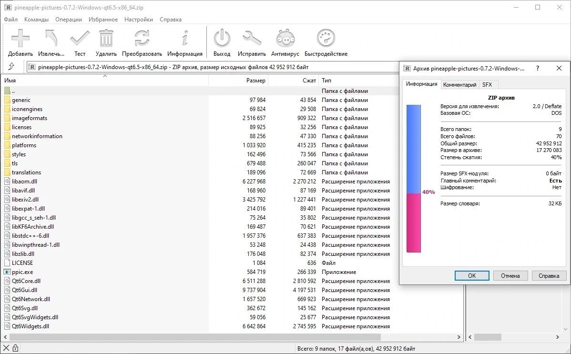Click the ppic.exe application icon
The width and height of the screenshot is (571, 354).
(x=7, y=272)
